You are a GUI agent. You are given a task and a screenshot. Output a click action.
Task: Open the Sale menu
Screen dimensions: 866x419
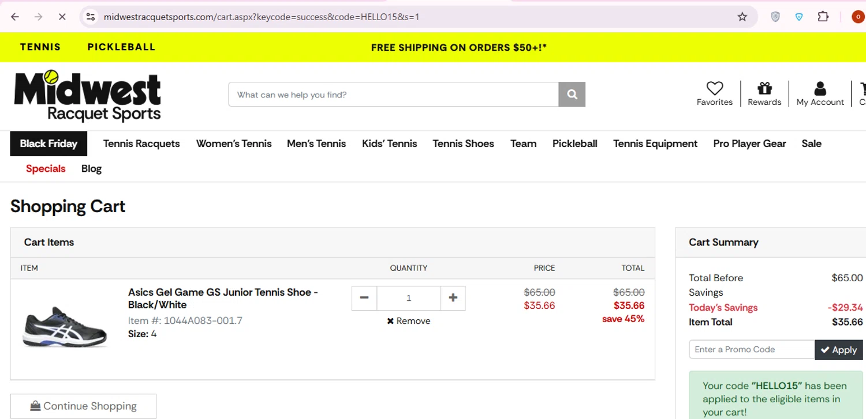(x=811, y=144)
